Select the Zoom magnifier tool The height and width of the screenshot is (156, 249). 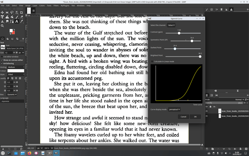click(3, 26)
